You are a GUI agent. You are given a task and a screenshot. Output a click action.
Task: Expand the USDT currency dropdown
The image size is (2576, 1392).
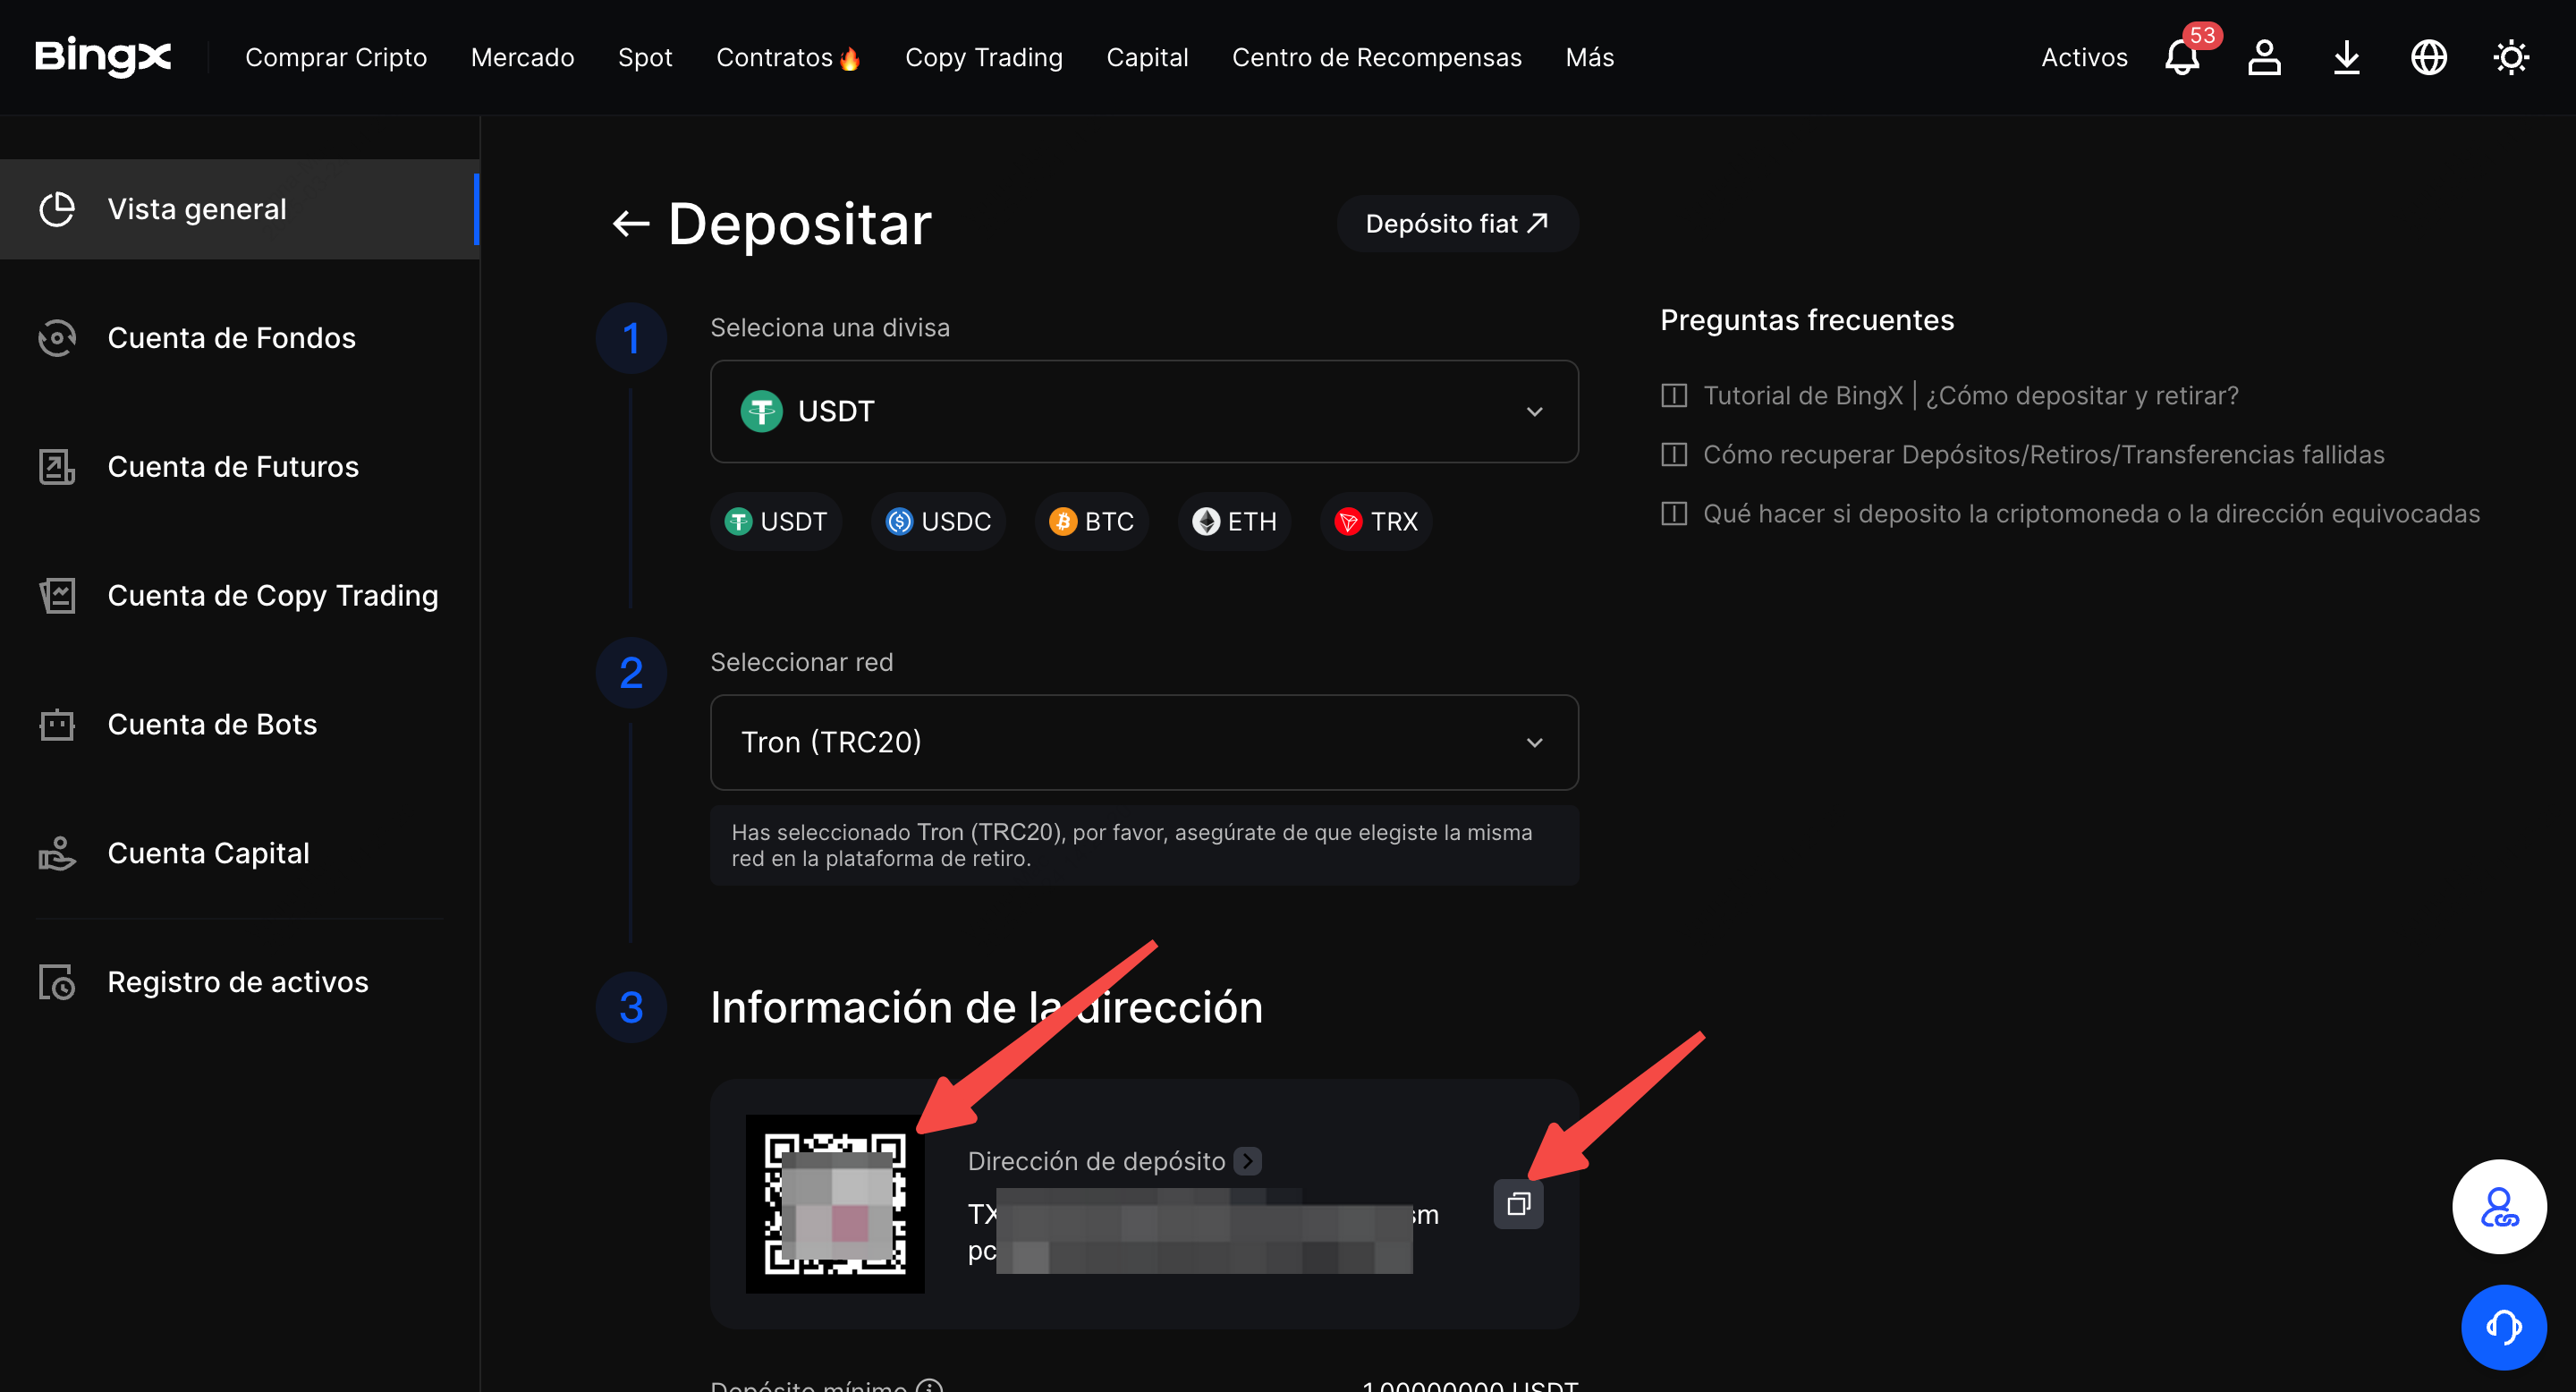[x=1144, y=412]
